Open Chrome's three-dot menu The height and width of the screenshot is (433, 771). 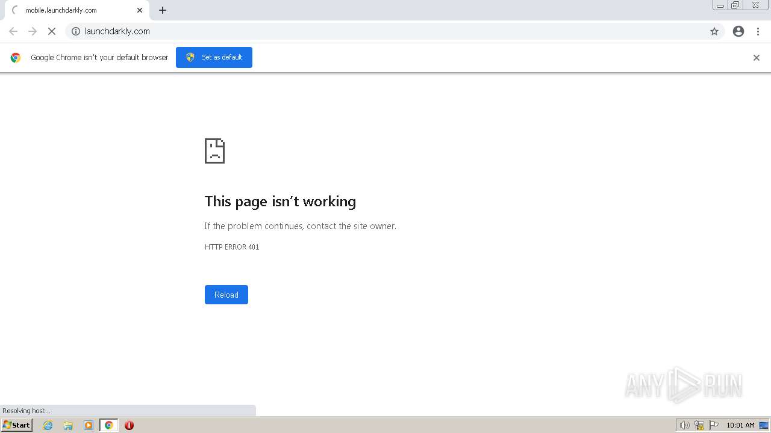coord(758,31)
